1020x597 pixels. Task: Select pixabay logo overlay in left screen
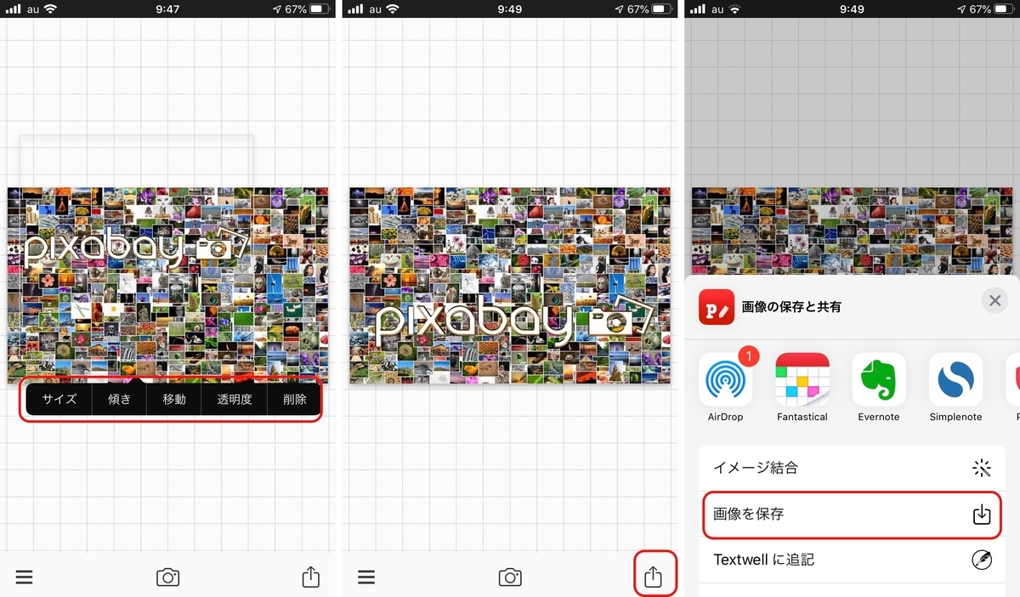coord(136,248)
